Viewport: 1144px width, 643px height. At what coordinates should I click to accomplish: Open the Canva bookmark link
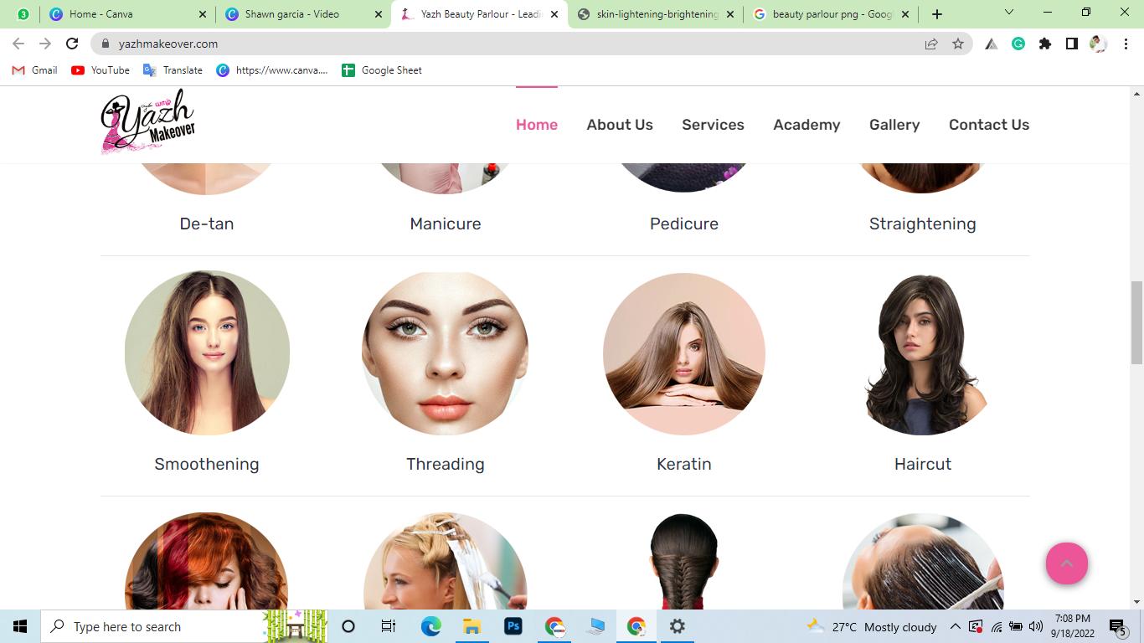(x=272, y=70)
